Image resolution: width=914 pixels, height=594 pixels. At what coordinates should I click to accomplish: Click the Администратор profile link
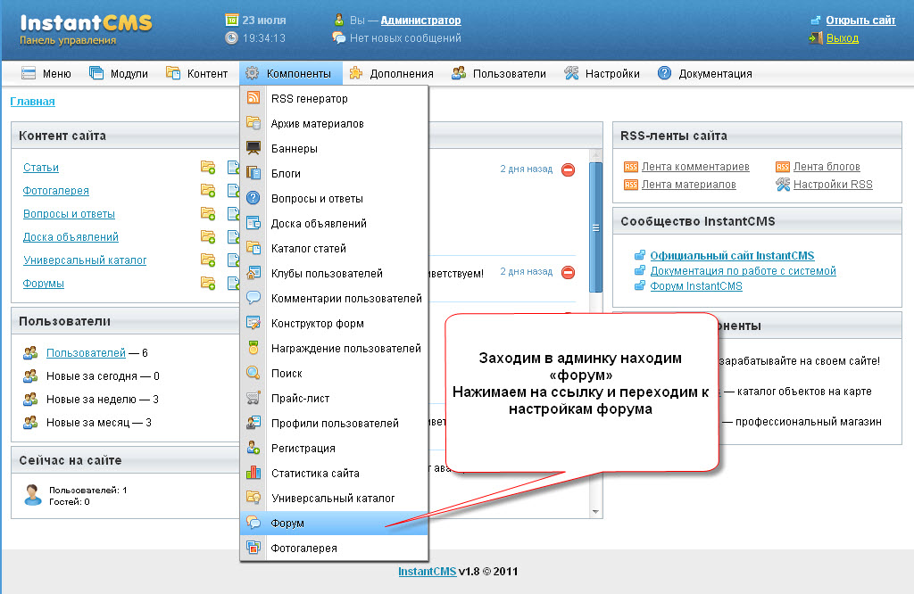click(x=421, y=21)
